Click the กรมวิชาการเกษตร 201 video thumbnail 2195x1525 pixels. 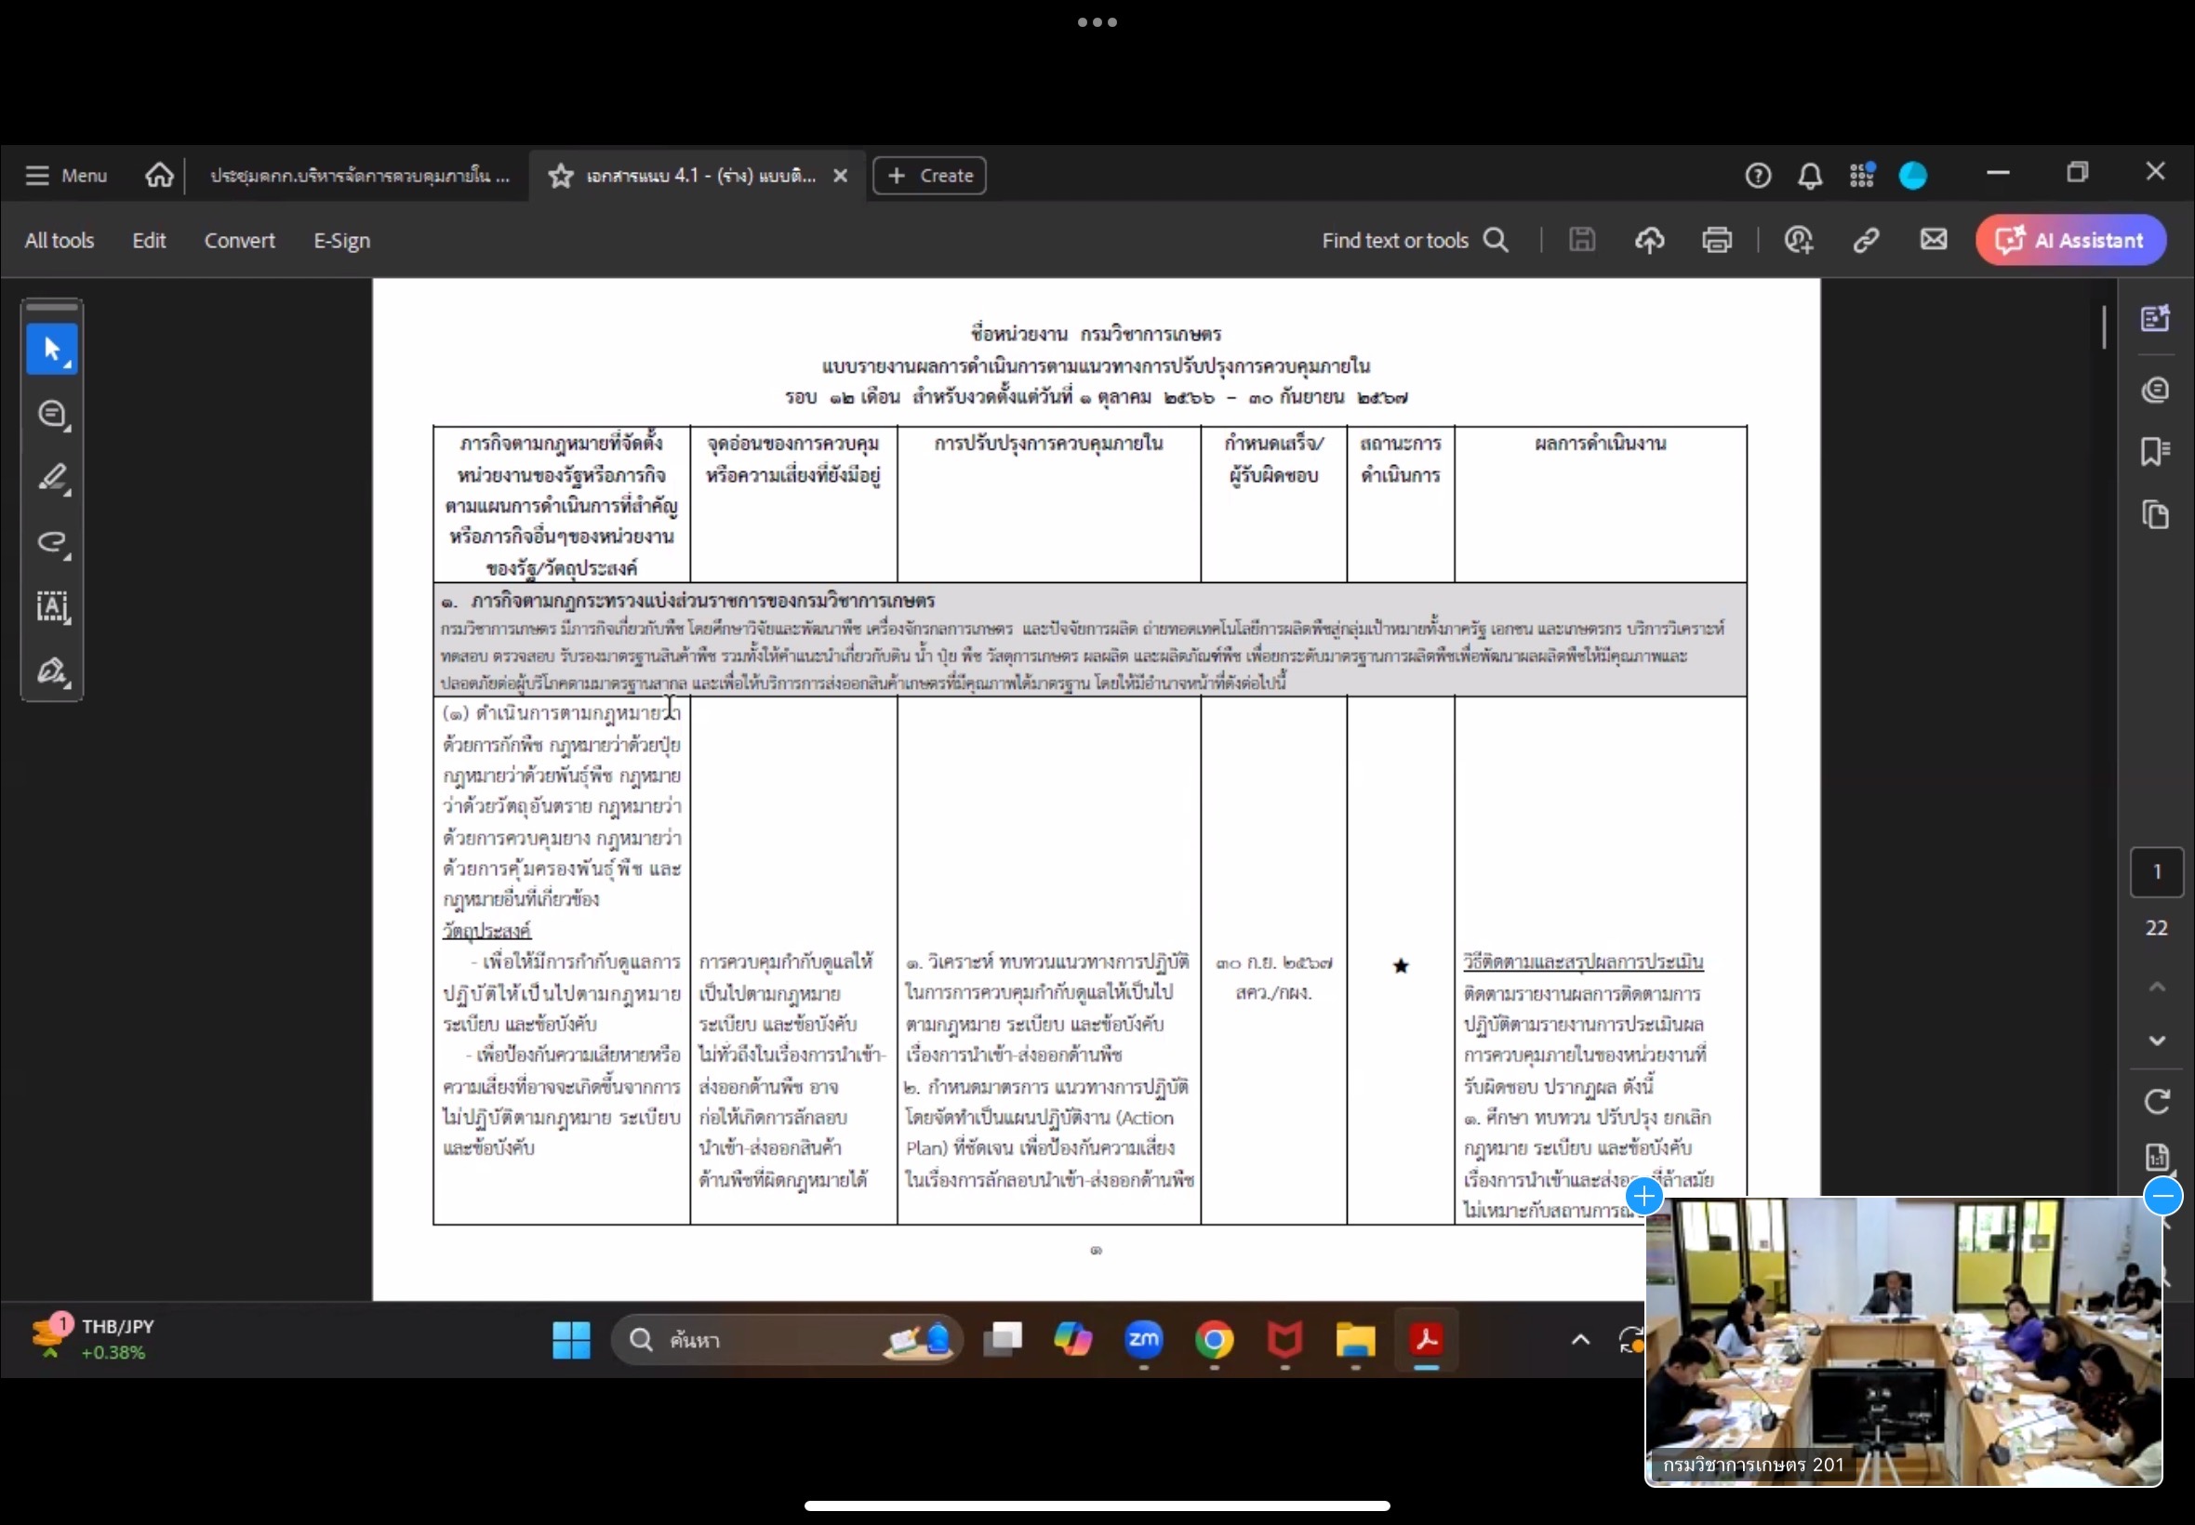click(x=1903, y=1341)
